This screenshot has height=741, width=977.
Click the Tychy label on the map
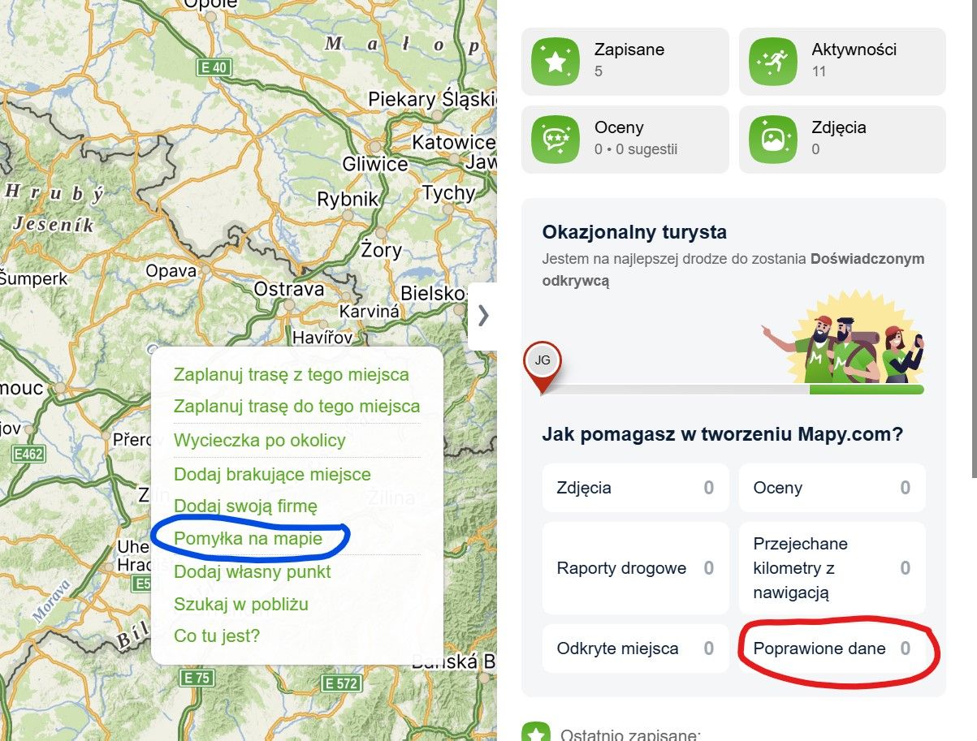pyautogui.click(x=448, y=193)
